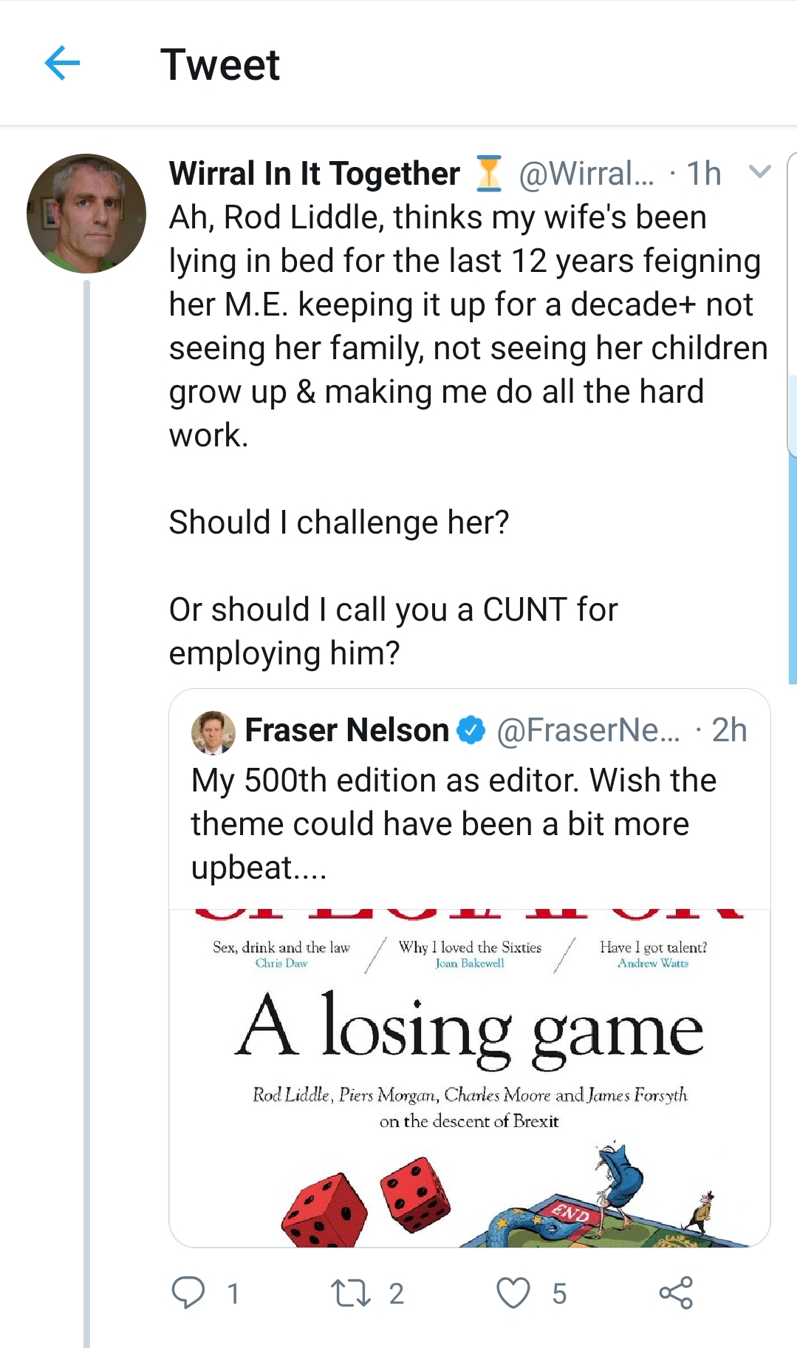Open Wirral In It Together profile photo
Viewport: 797px width, 1348px height.
click(86, 214)
